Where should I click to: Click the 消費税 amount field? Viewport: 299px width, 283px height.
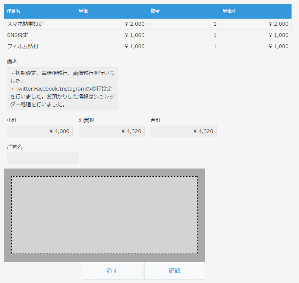111,131
